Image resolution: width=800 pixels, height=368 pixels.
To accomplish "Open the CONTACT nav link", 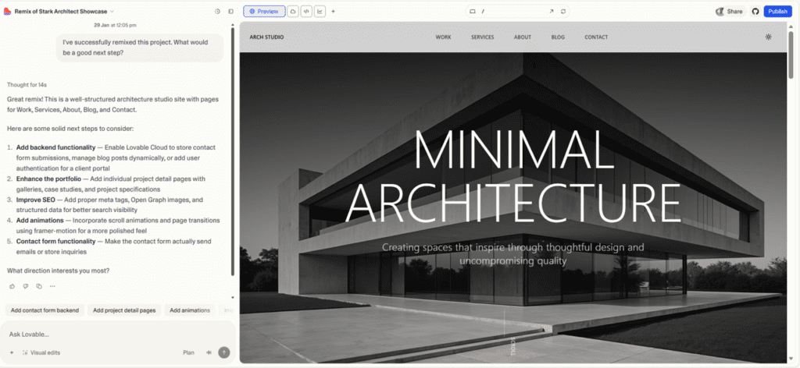I will (596, 37).
